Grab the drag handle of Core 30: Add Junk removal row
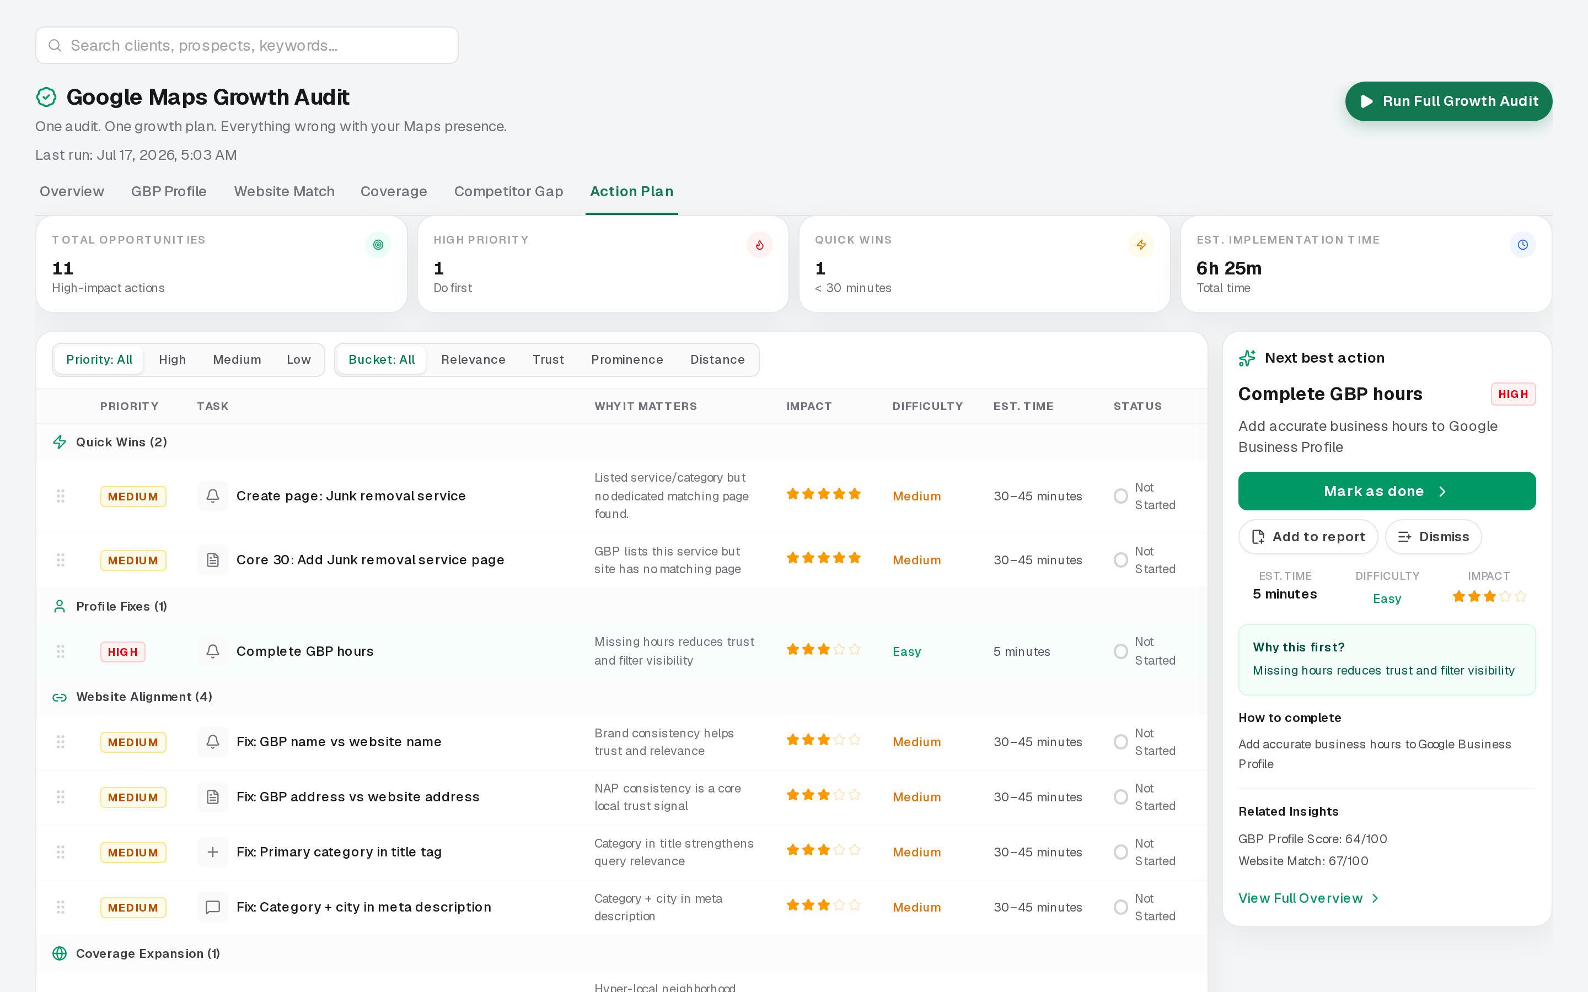 pyautogui.click(x=60, y=559)
